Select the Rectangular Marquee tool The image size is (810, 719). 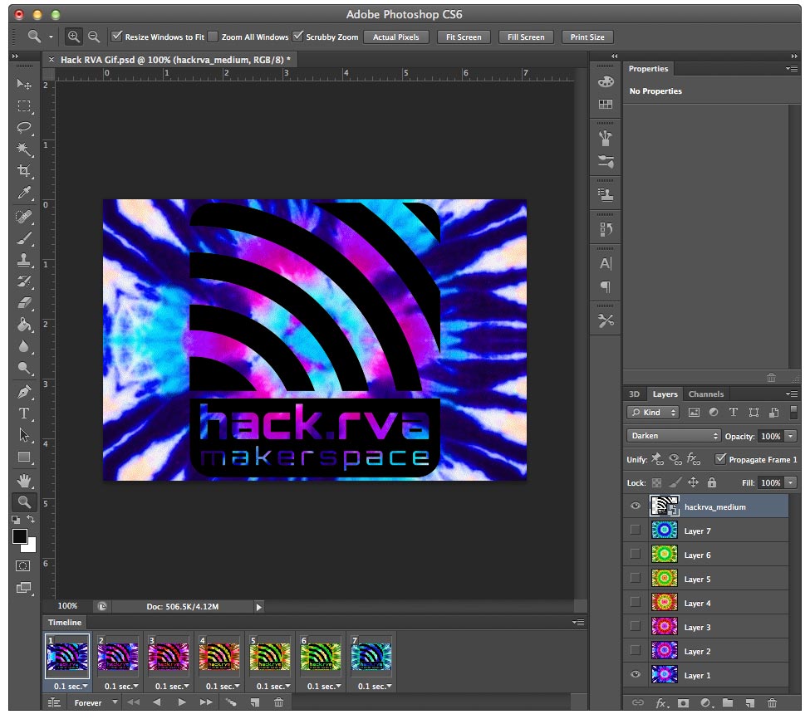click(24, 105)
